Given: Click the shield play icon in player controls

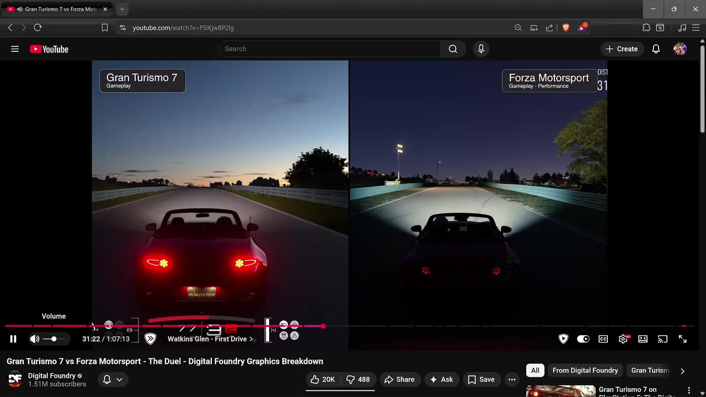Looking at the screenshot, I should coord(563,339).
